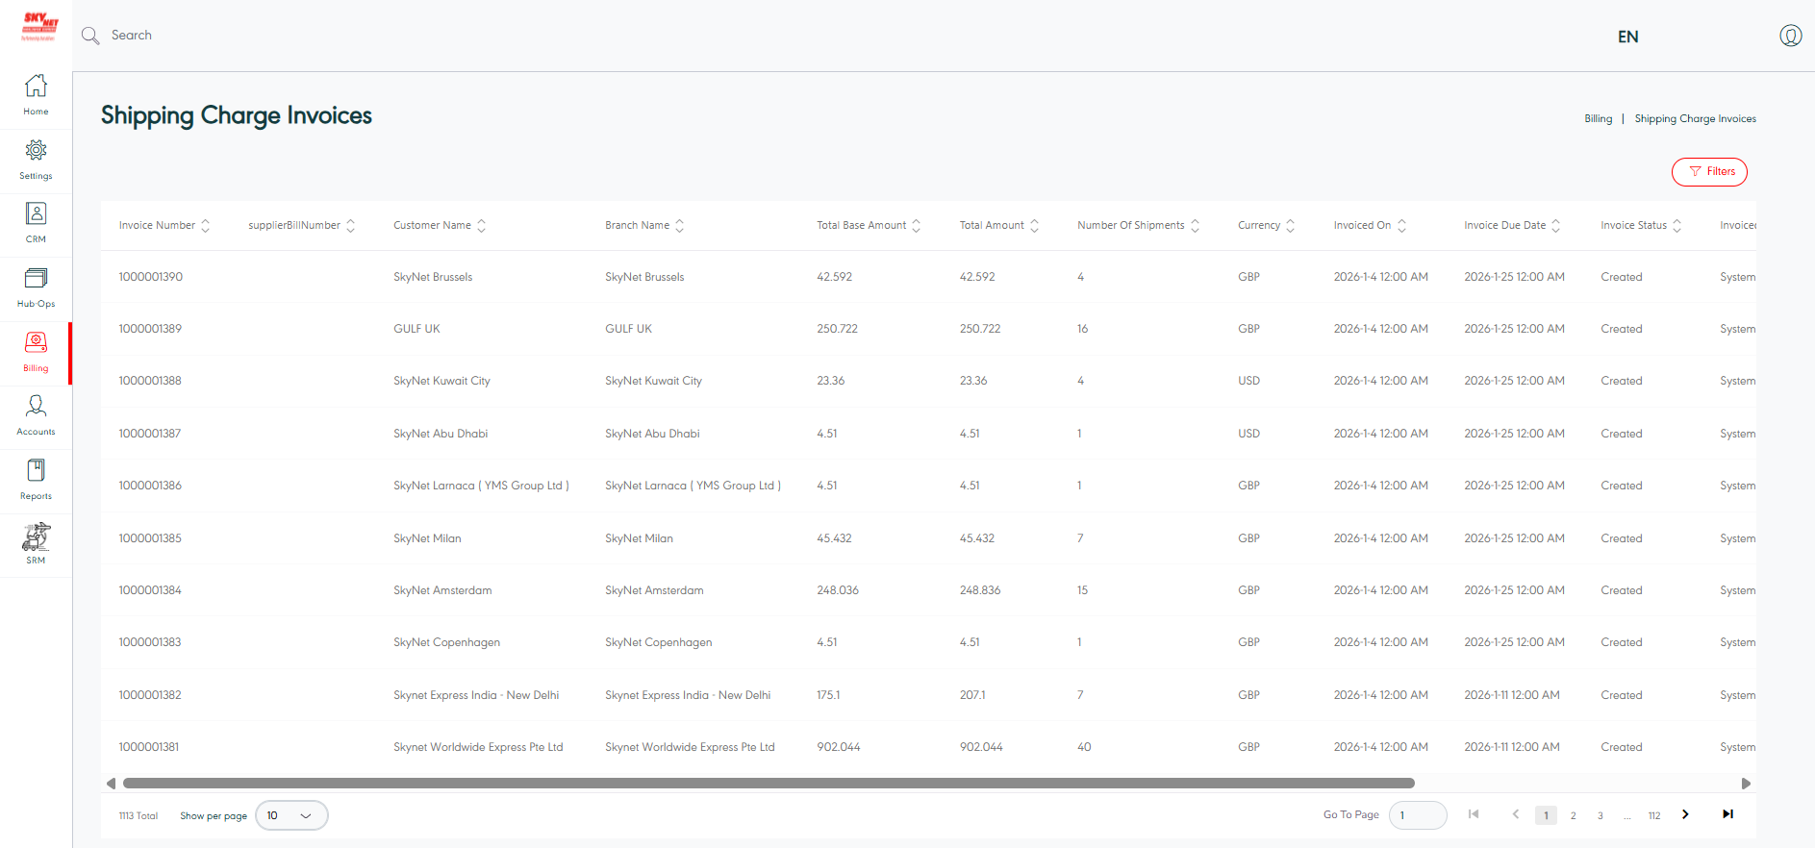Click the Billing breadcrumb link
Viewport: 1815px width, 848px height.
(1598, 119)
